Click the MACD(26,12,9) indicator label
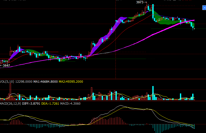 [10, 103]
